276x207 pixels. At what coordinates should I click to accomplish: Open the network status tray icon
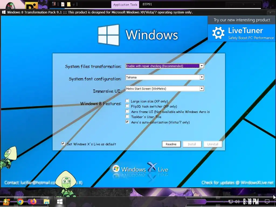(231, 202)
